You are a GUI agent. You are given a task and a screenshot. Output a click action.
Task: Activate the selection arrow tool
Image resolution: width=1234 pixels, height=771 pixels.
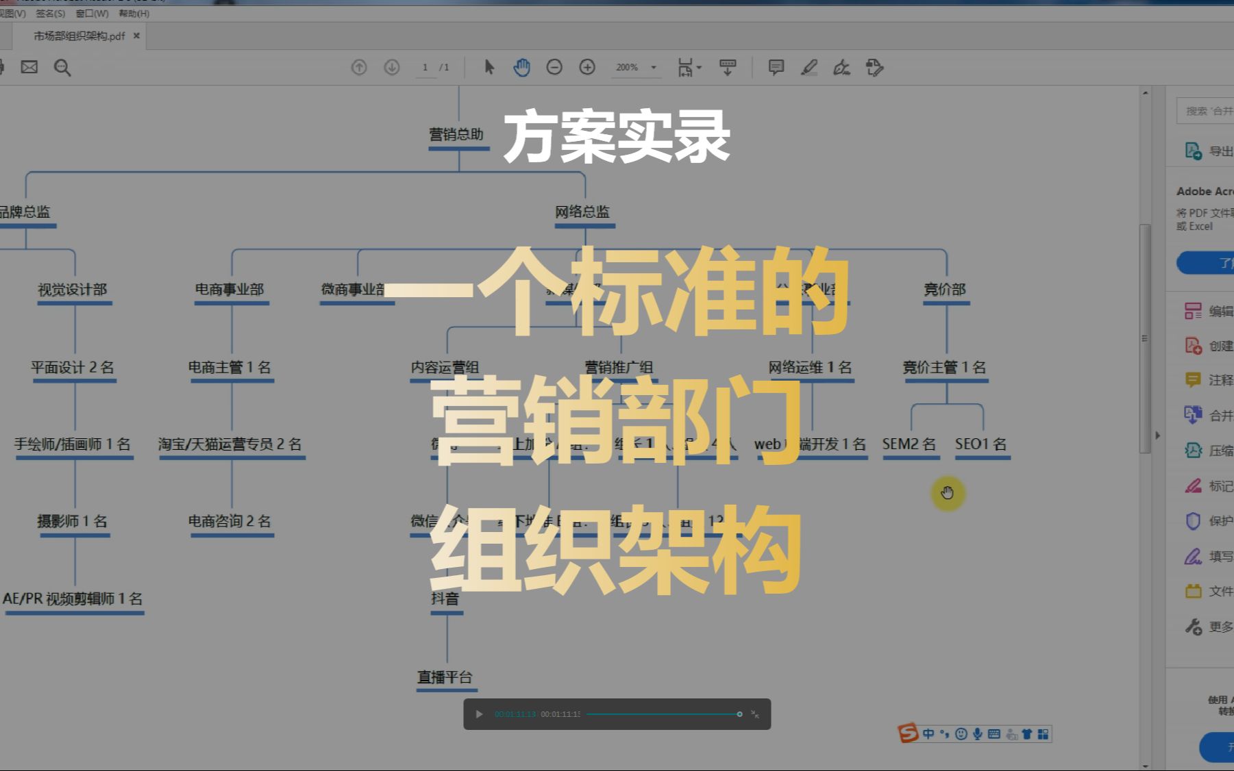pos(489,67)
